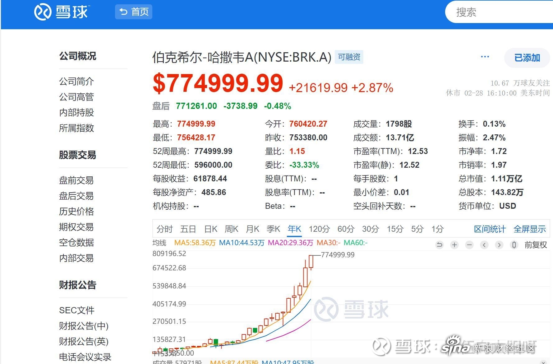Screen dimensions: 553x364
Task: Open 全屏显示 fullscreen chart
Action: click(530, 229)
